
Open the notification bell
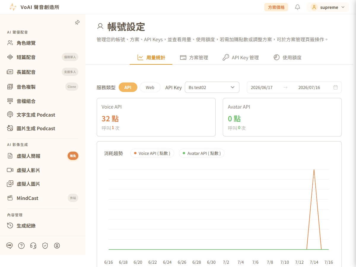tap(298, 7)
